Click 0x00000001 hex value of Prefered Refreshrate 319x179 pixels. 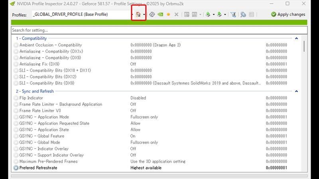(x=276, y=168)
